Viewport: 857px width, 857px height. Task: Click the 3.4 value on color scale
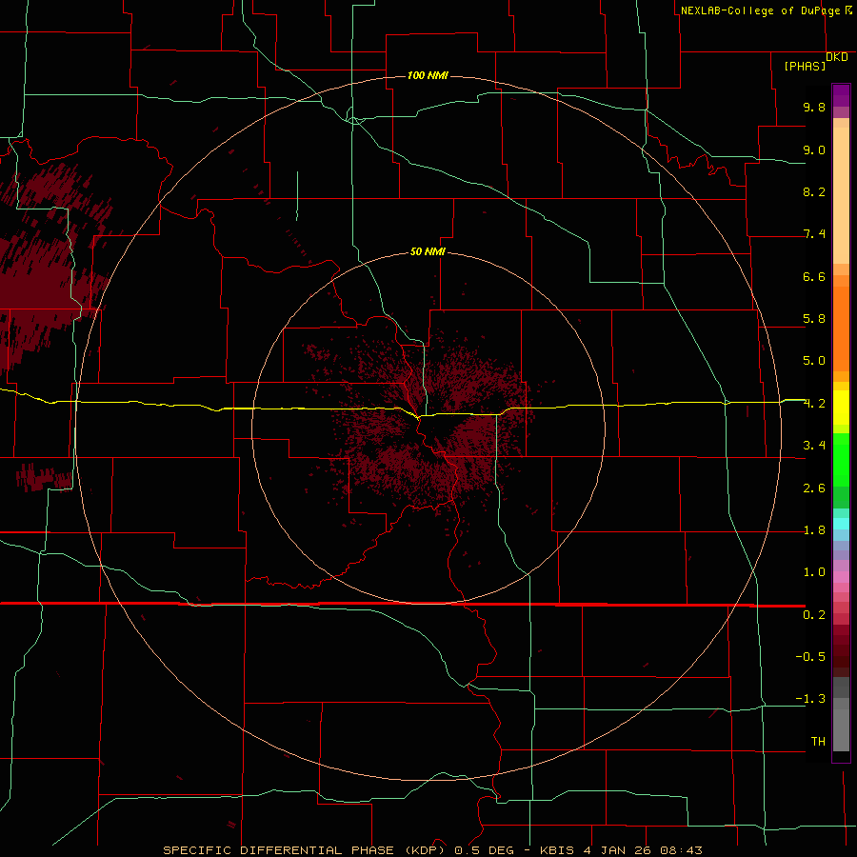(814, 446)
